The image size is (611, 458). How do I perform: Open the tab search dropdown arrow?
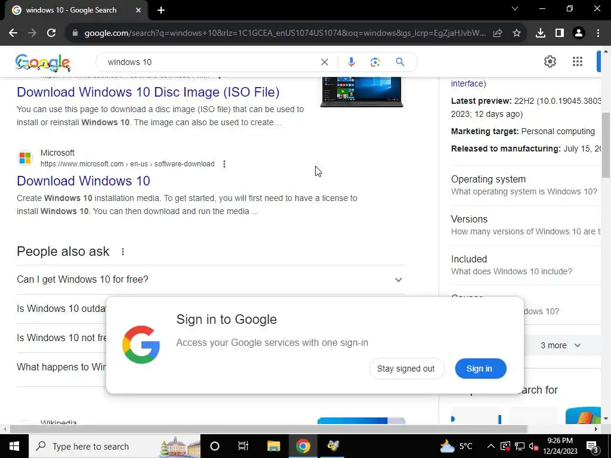point(515,8)
